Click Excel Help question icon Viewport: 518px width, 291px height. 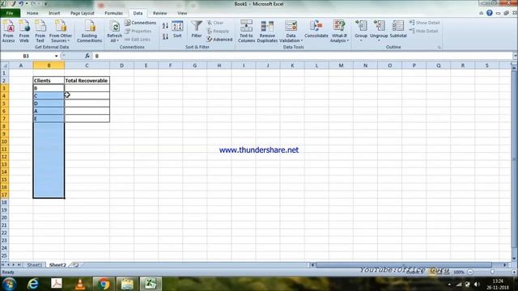pyautogui.click(x=489, y=13)
